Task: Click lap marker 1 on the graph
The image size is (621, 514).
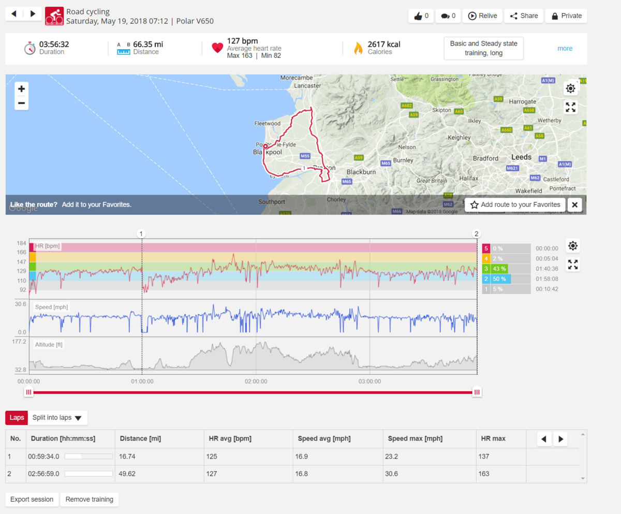Action: point(141,233)
